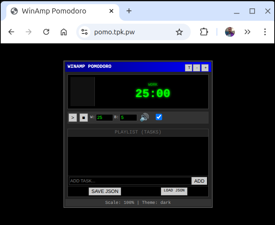Start the pomodoro timer with play button

73,117
